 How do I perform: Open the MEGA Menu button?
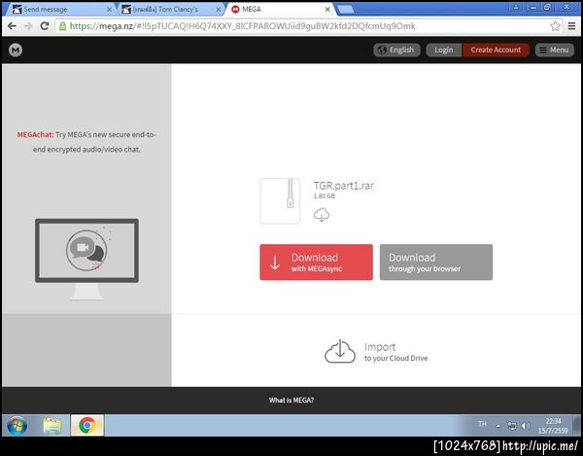point(555,50)
